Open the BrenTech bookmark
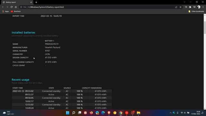The width and height of the screenshot is (206, 116). click(16, 12)
